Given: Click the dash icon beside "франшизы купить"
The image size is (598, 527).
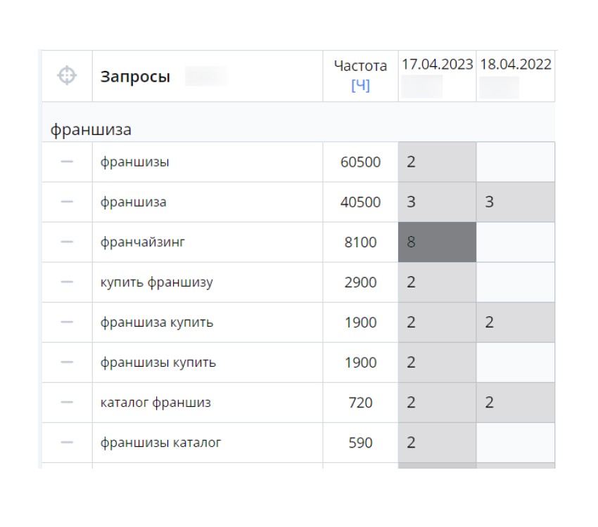Looking at the screenshot, I should click(x=67, y=363).
